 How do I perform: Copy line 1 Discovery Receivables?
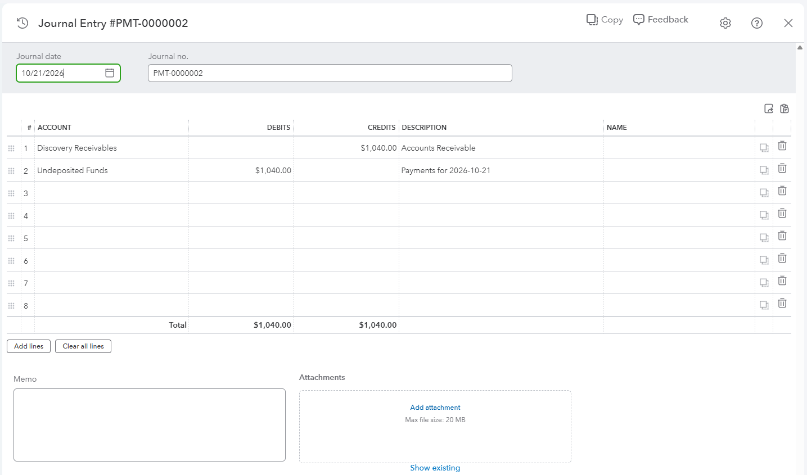click(764, 148)
